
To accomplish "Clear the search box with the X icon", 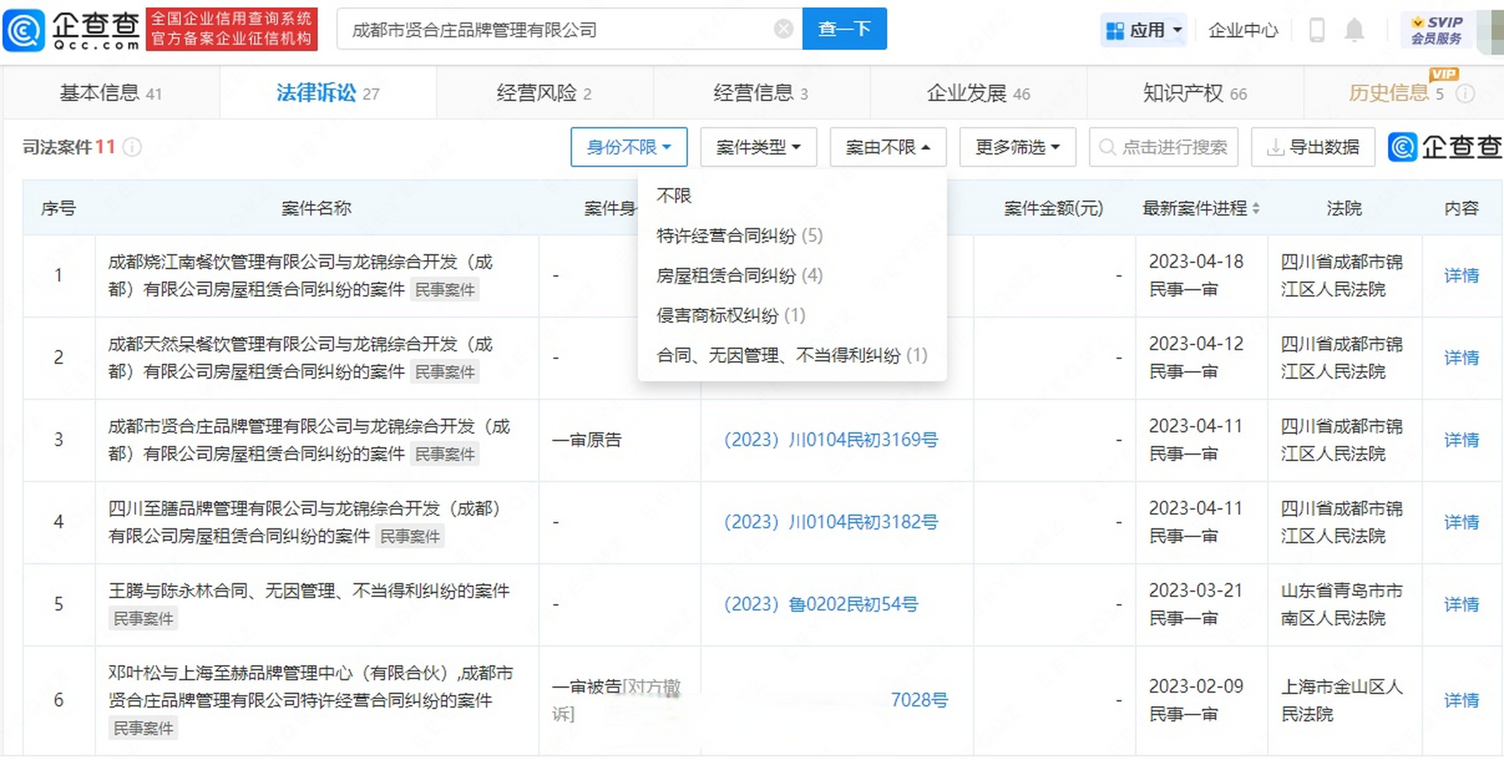I will coord(784,28).
